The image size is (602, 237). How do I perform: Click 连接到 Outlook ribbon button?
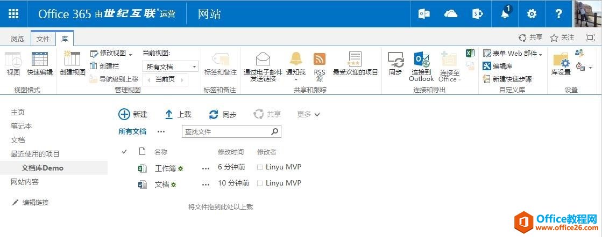421,66
